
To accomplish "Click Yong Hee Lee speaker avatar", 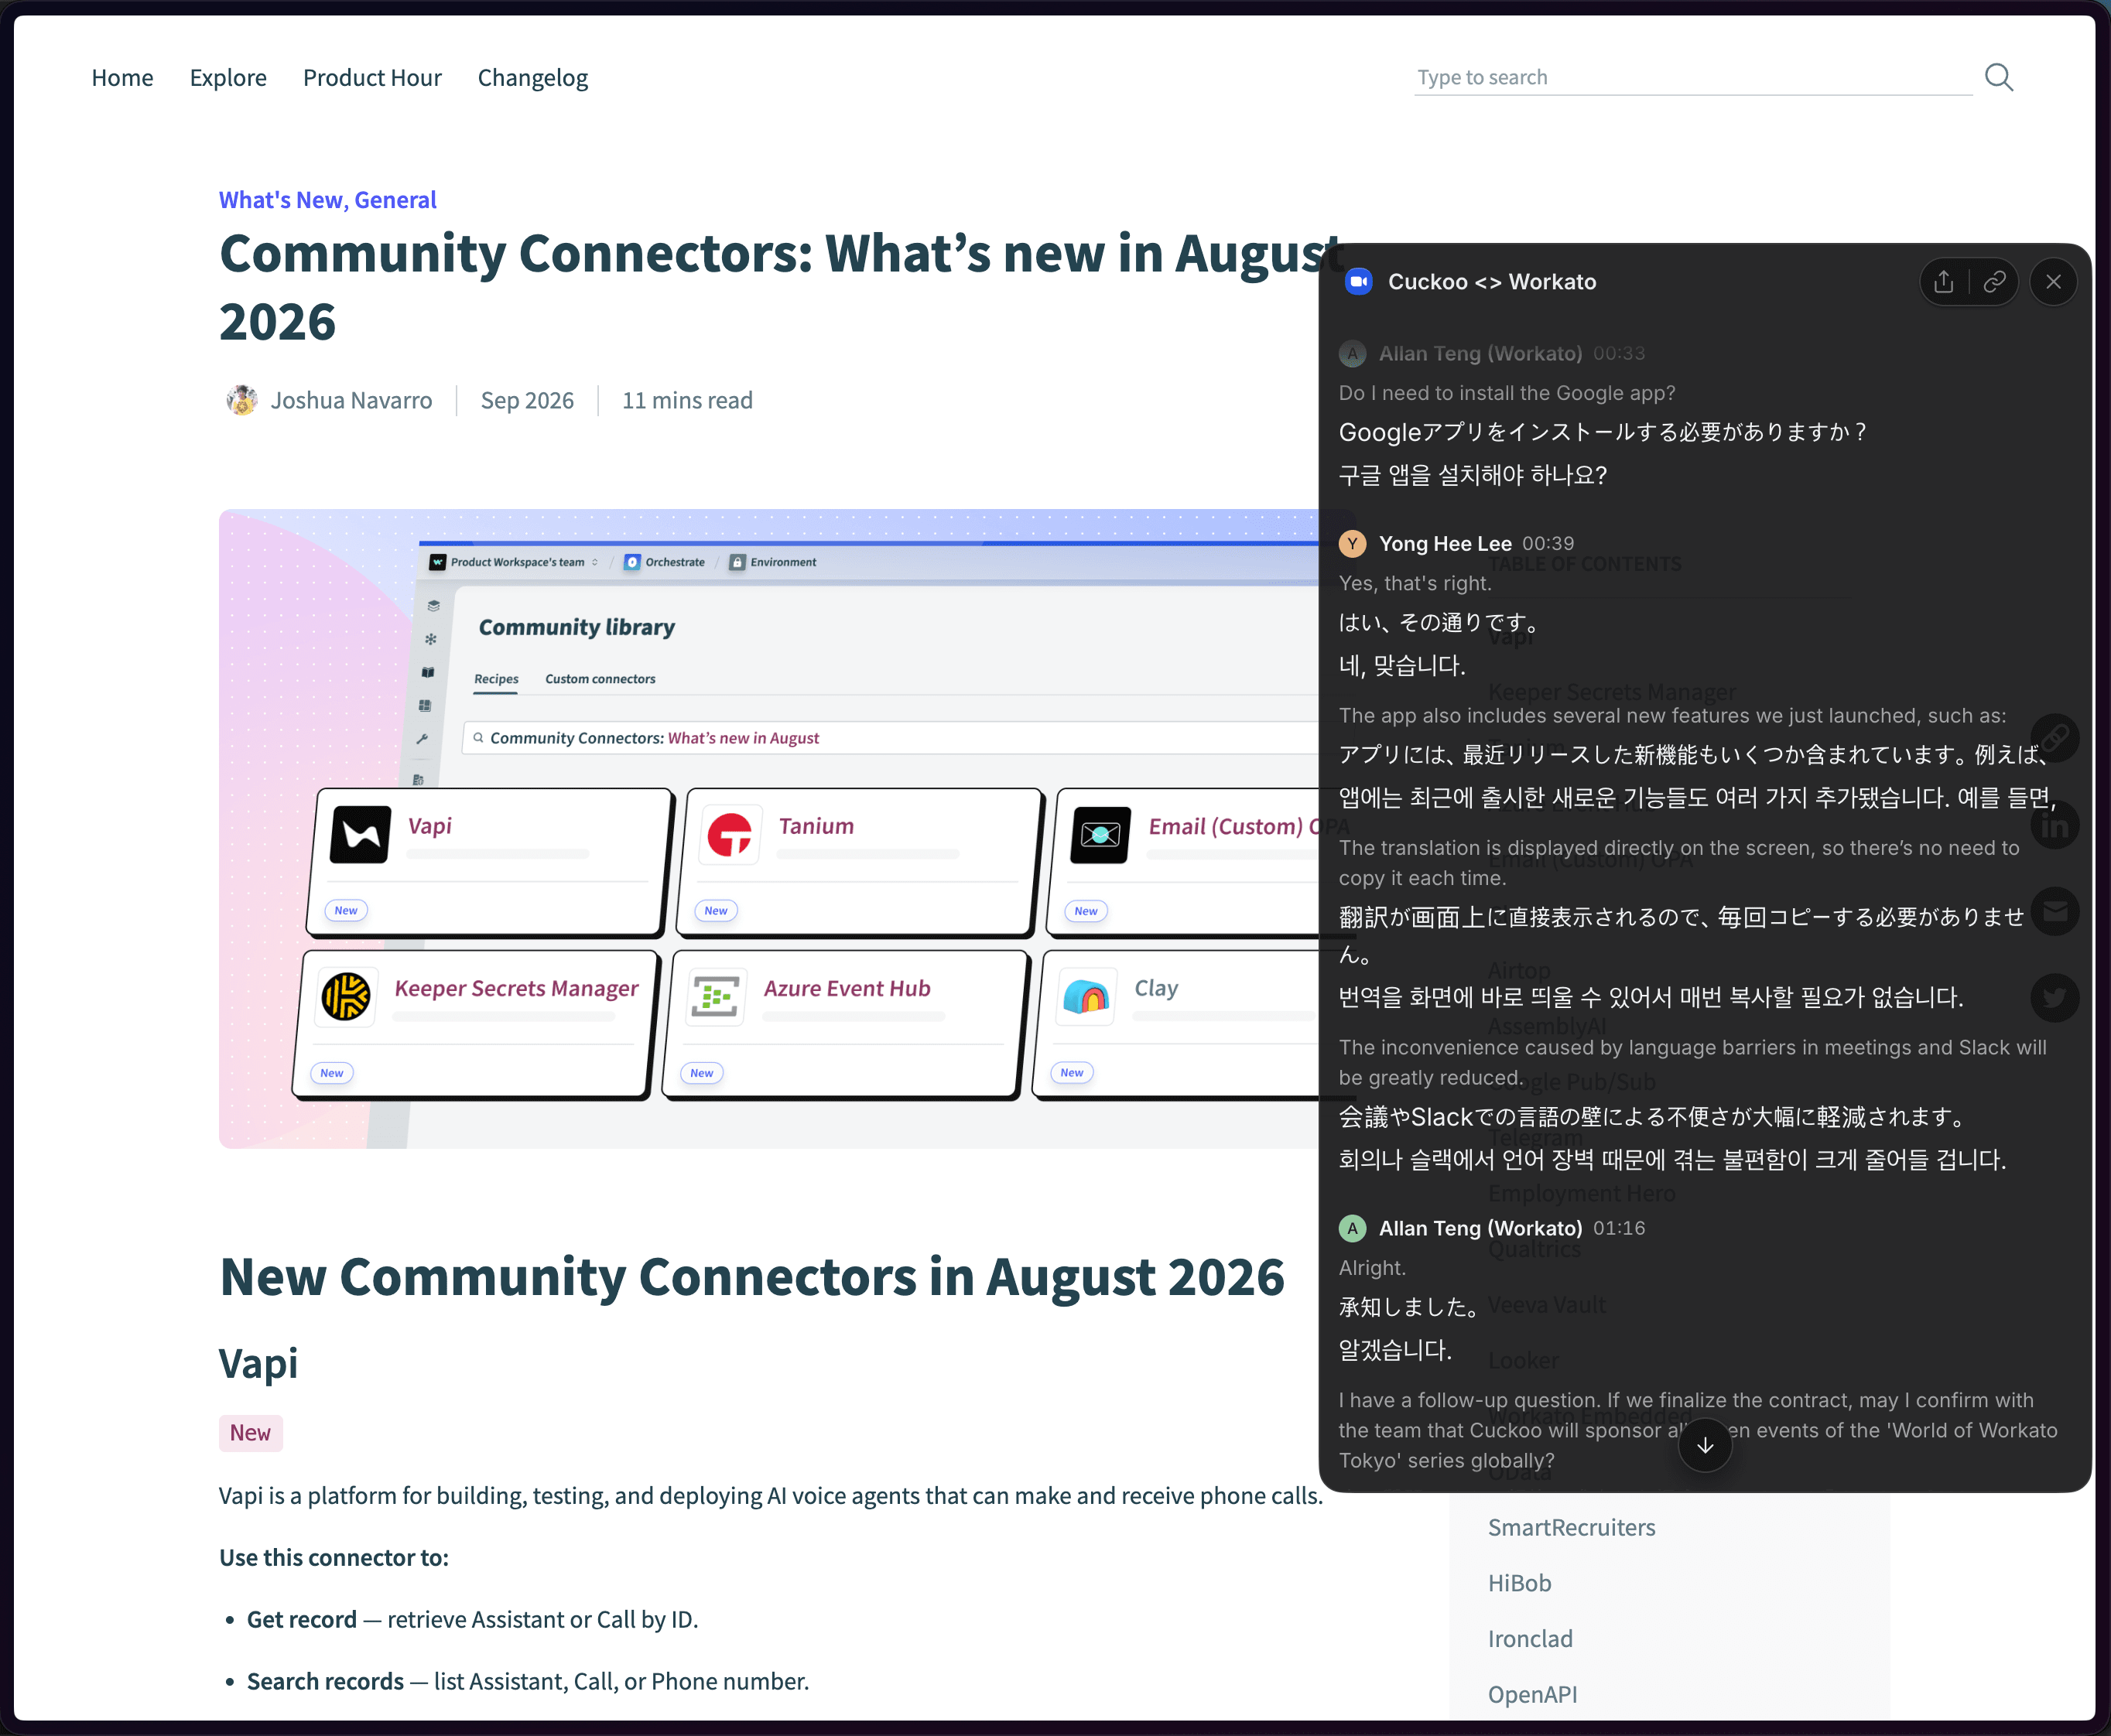I will click(1352, 543).
